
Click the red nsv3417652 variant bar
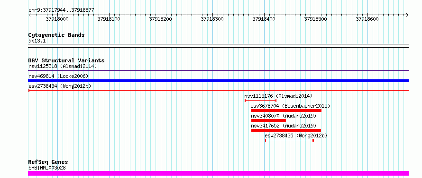pyautogui.click(x=286, y=130)
